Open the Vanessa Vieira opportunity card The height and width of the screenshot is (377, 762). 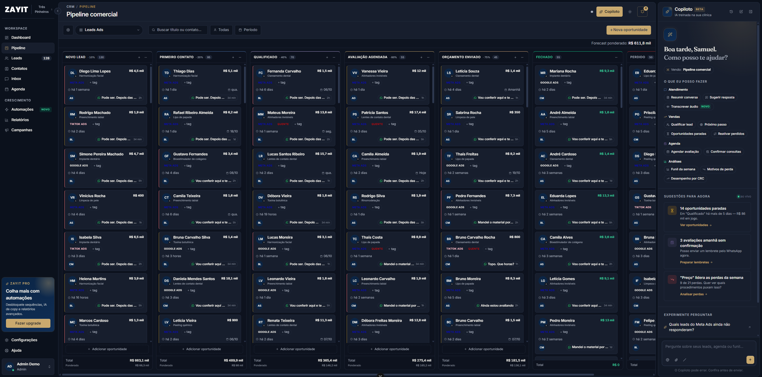coord(388,85)
